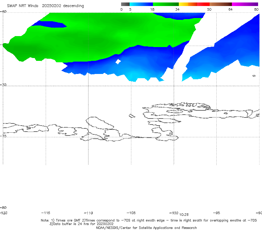
Task: Click the small white gap in blue wind area
Action: [118, 62]
